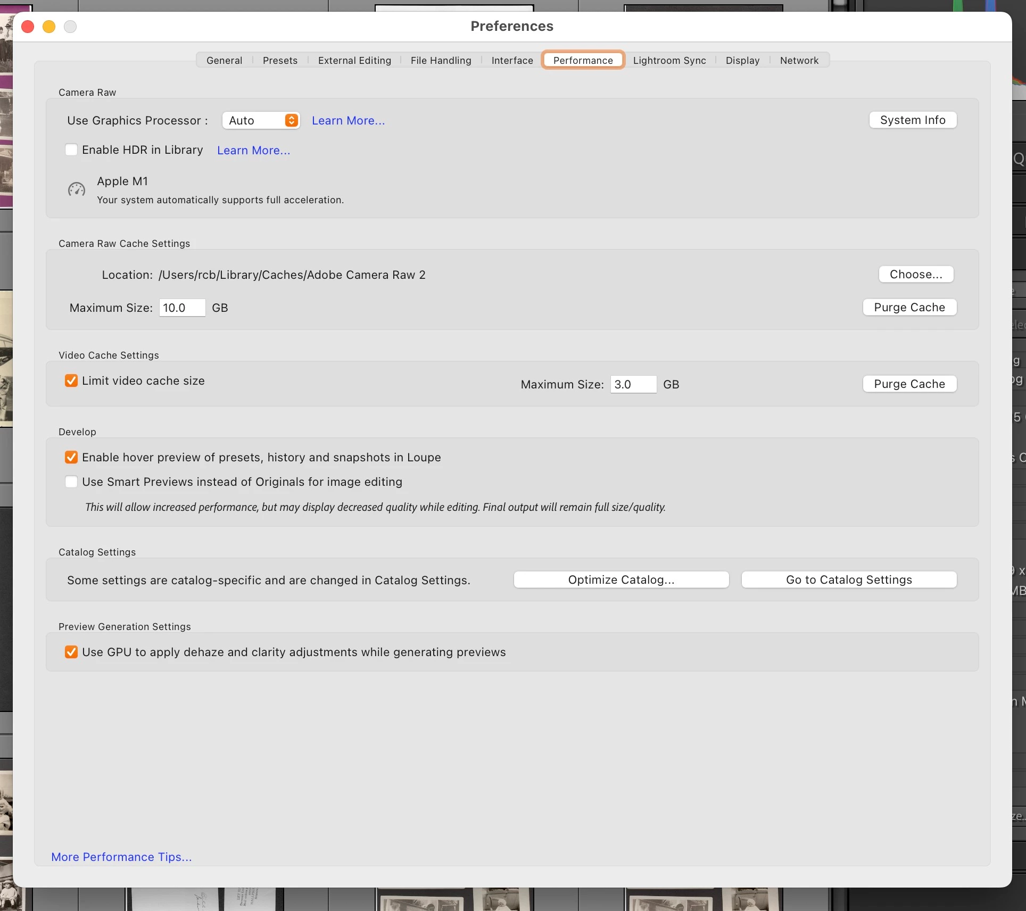Purge the video cache
The width and height of the screenshot is (1026, 911).
[x=909, y=384]
